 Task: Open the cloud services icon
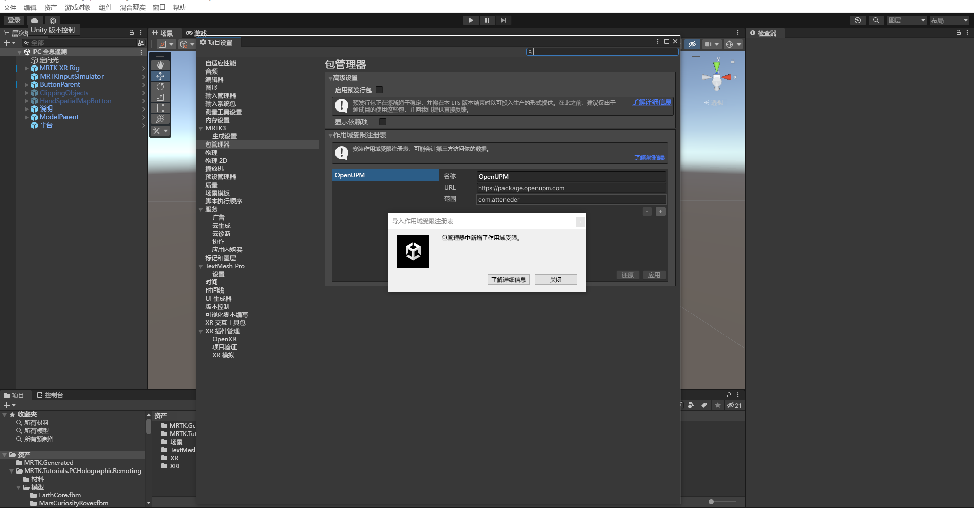35,20
